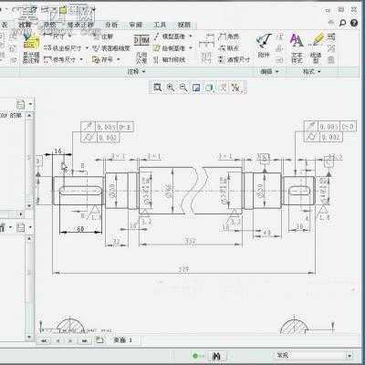Go to the next sheet button
Screen dimensions: 365x365
[70, 340]
